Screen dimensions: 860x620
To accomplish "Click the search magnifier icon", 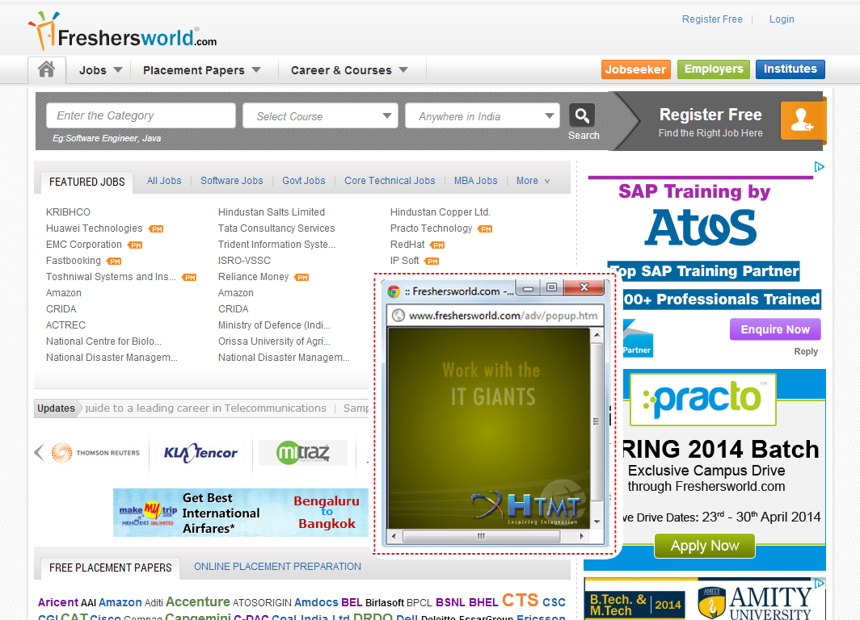I will pos(582,115).
